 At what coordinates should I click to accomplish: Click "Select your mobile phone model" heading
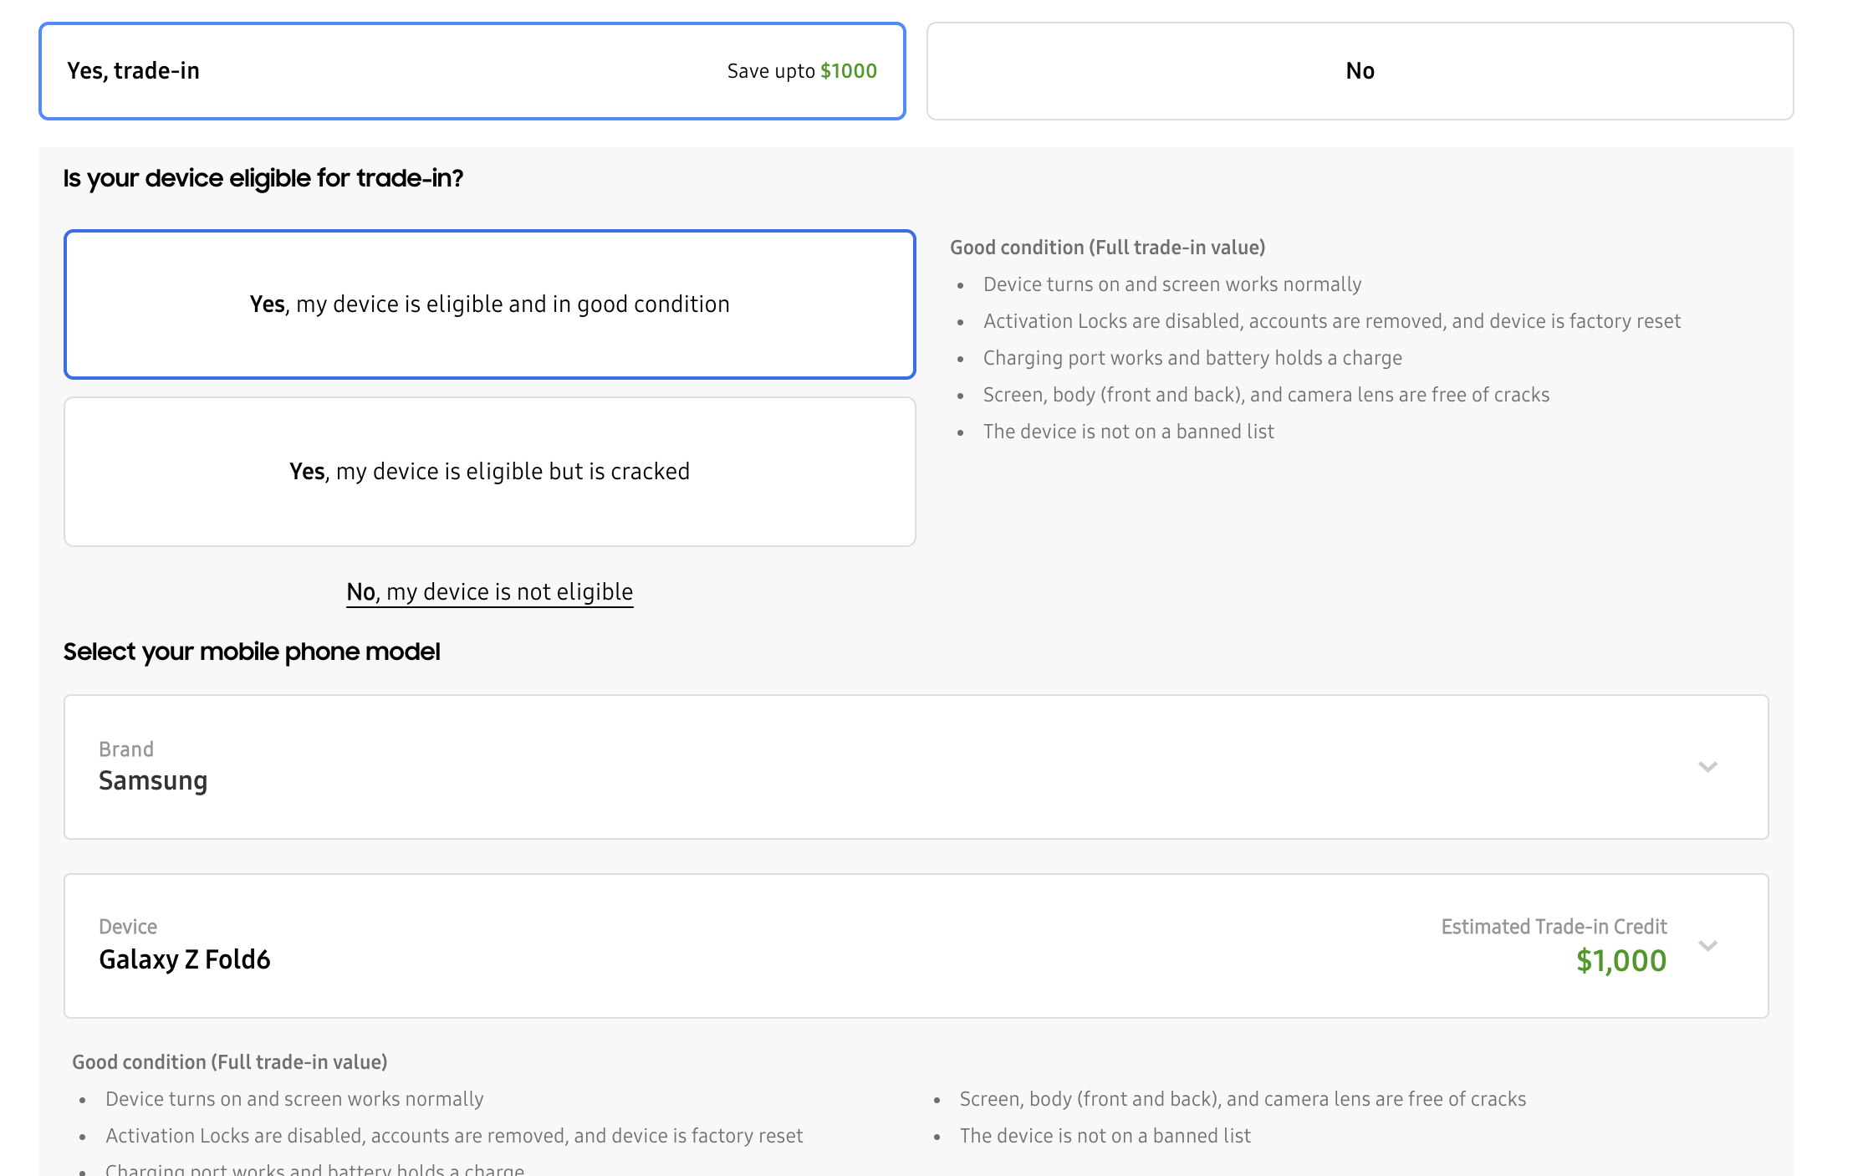(x=251, y=652)
